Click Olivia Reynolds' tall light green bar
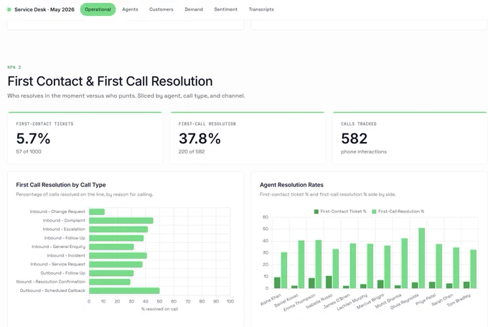The height and width of the screenshot is (327, 488). [422, 258]
